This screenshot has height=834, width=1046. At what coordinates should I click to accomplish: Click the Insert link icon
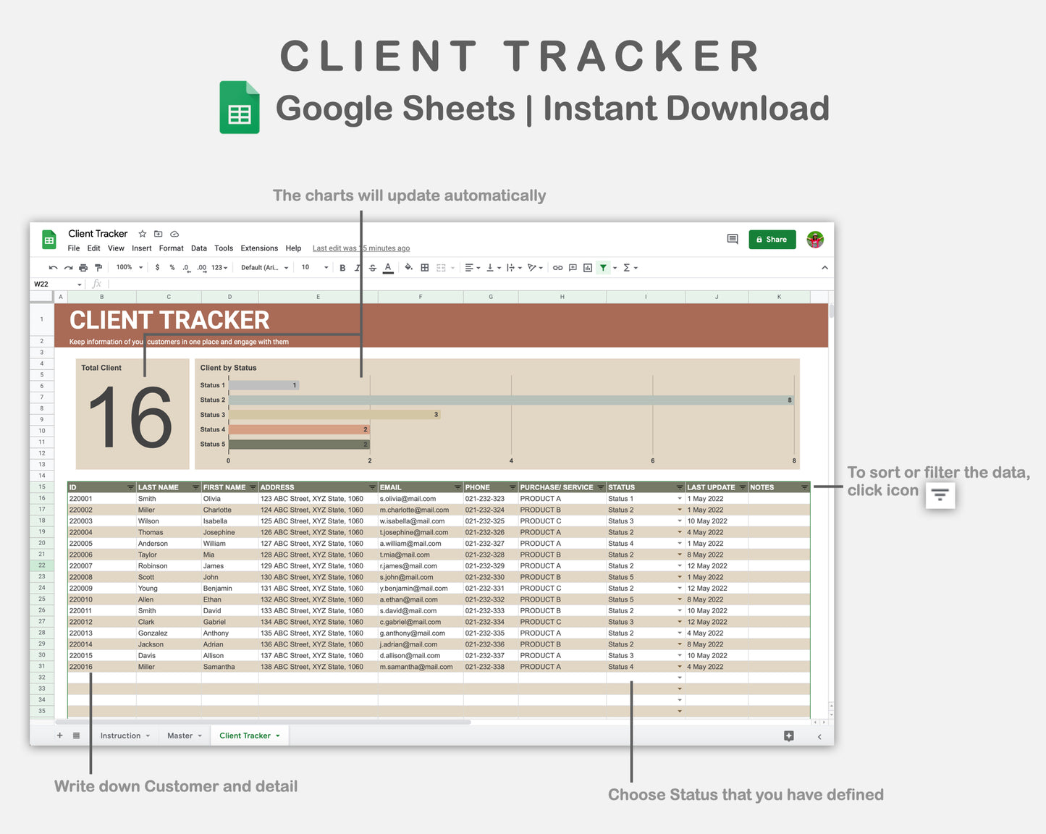(557, 267)
